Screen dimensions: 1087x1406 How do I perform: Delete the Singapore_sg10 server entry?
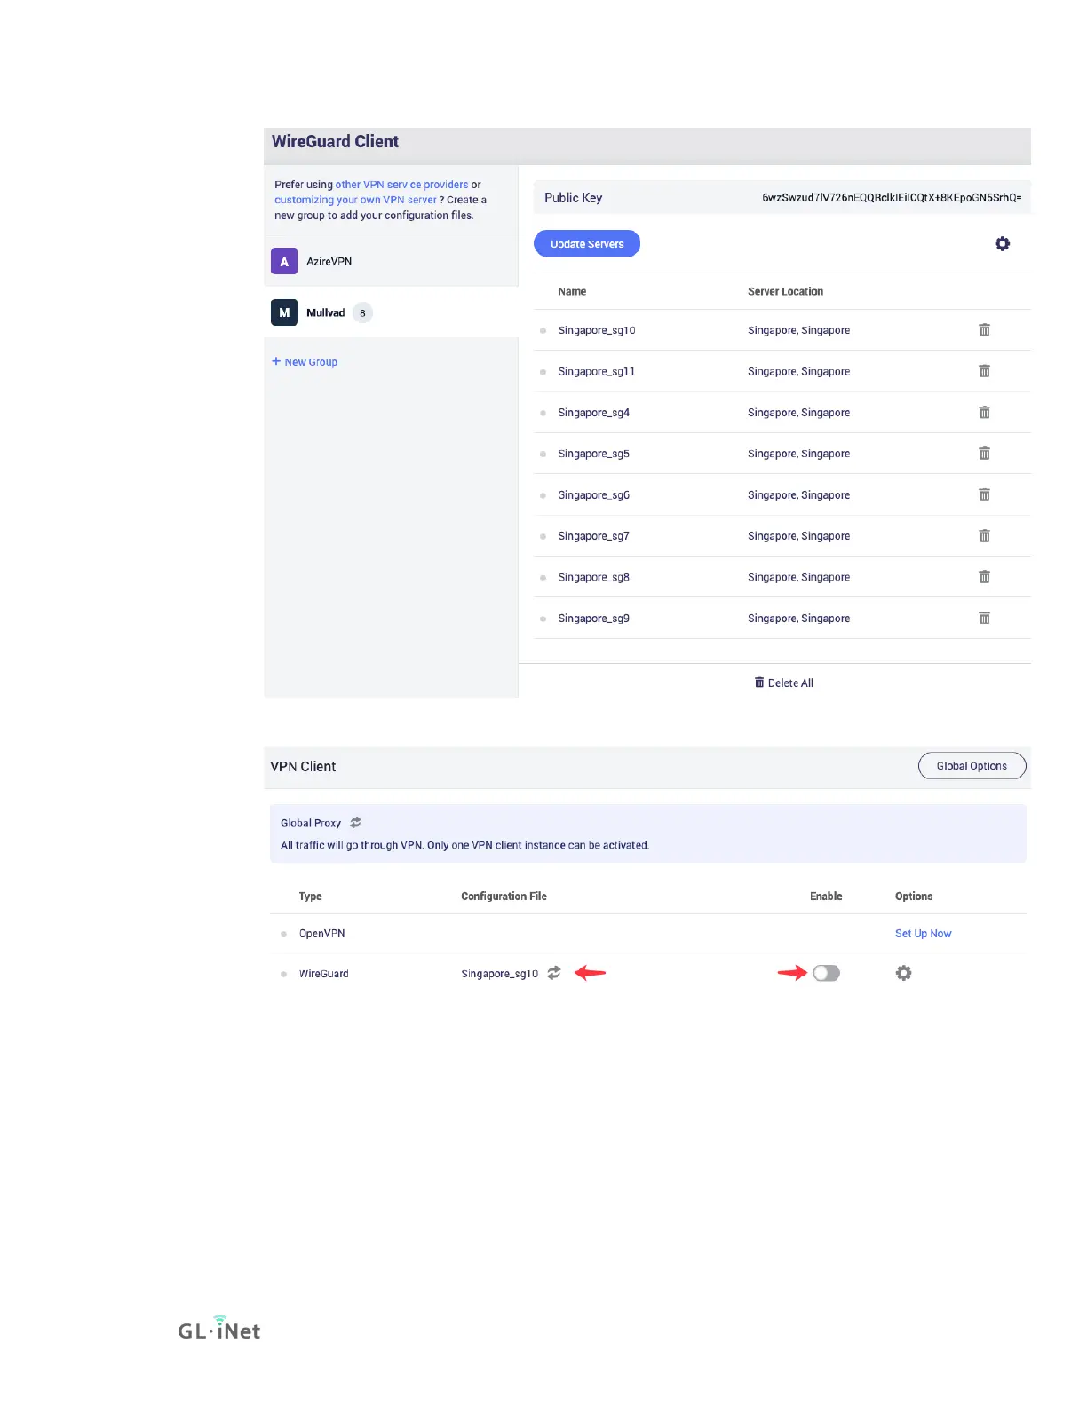coord(984,330)
